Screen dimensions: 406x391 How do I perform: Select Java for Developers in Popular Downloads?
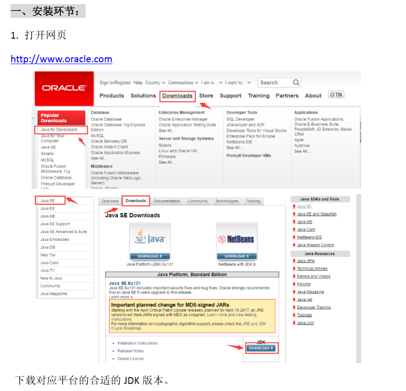pos(59,130)
